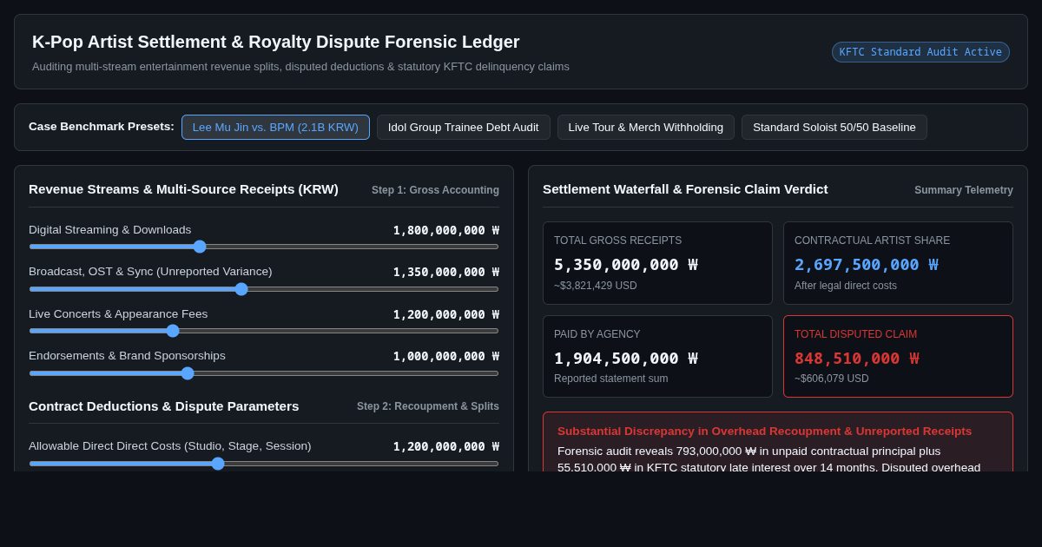Image resolution: width=1042 pixels, height=547 pixels.
Task: Adjust Endorsements & Brand Sponsorships slider
Action: coord(264,373)
